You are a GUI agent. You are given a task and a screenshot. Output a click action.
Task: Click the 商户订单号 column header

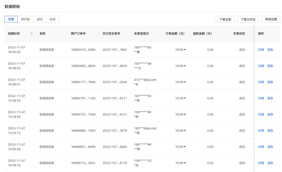(x=78, y=33)
